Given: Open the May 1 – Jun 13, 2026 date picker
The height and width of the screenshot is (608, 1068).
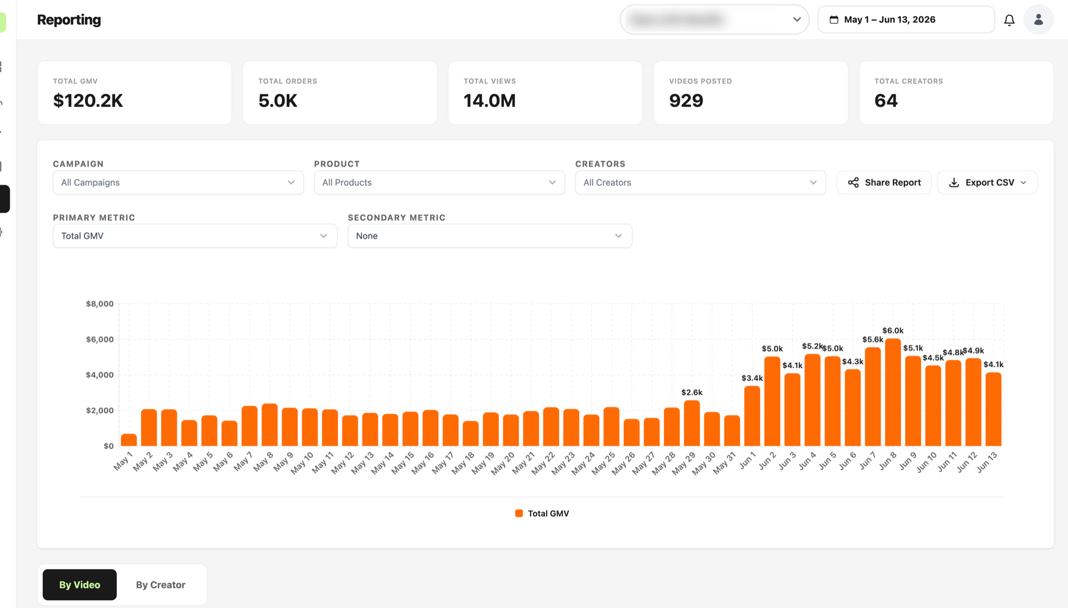Looking at the screenshot, I should click(x=906, y=20).
